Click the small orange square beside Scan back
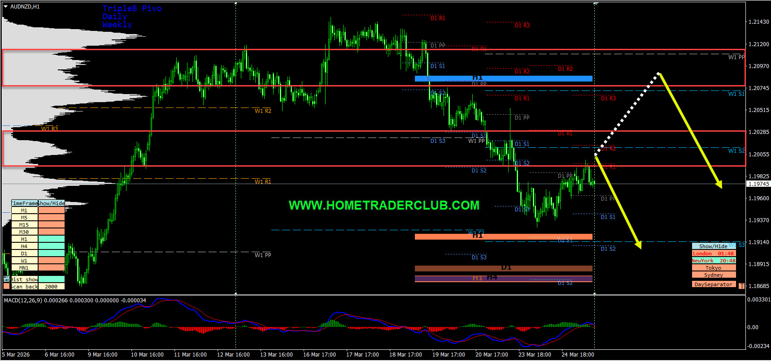 [x=6, y=286]
